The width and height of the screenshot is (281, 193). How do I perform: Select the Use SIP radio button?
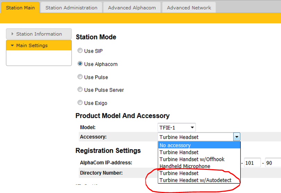80,51
